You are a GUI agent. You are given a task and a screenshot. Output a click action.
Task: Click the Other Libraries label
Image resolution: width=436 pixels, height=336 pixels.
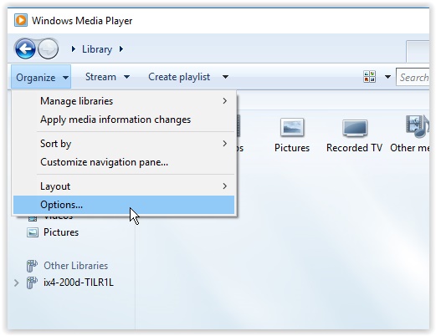76,266
